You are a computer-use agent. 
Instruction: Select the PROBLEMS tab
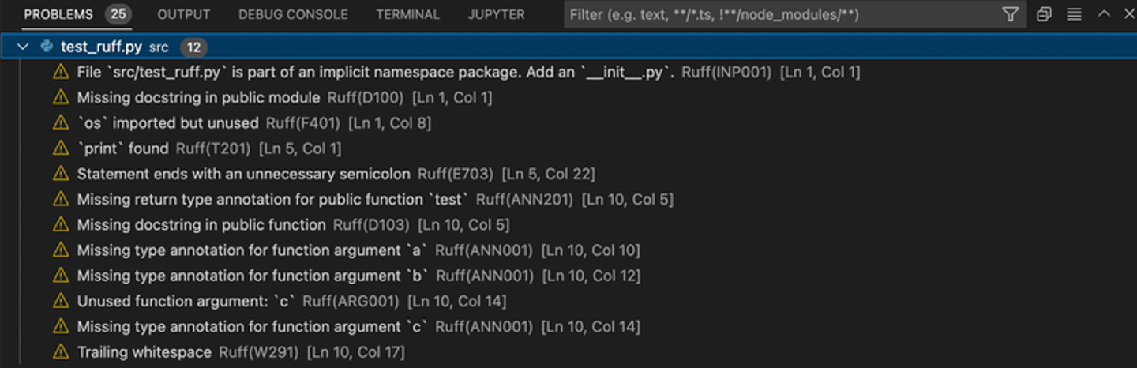[58, 14]
